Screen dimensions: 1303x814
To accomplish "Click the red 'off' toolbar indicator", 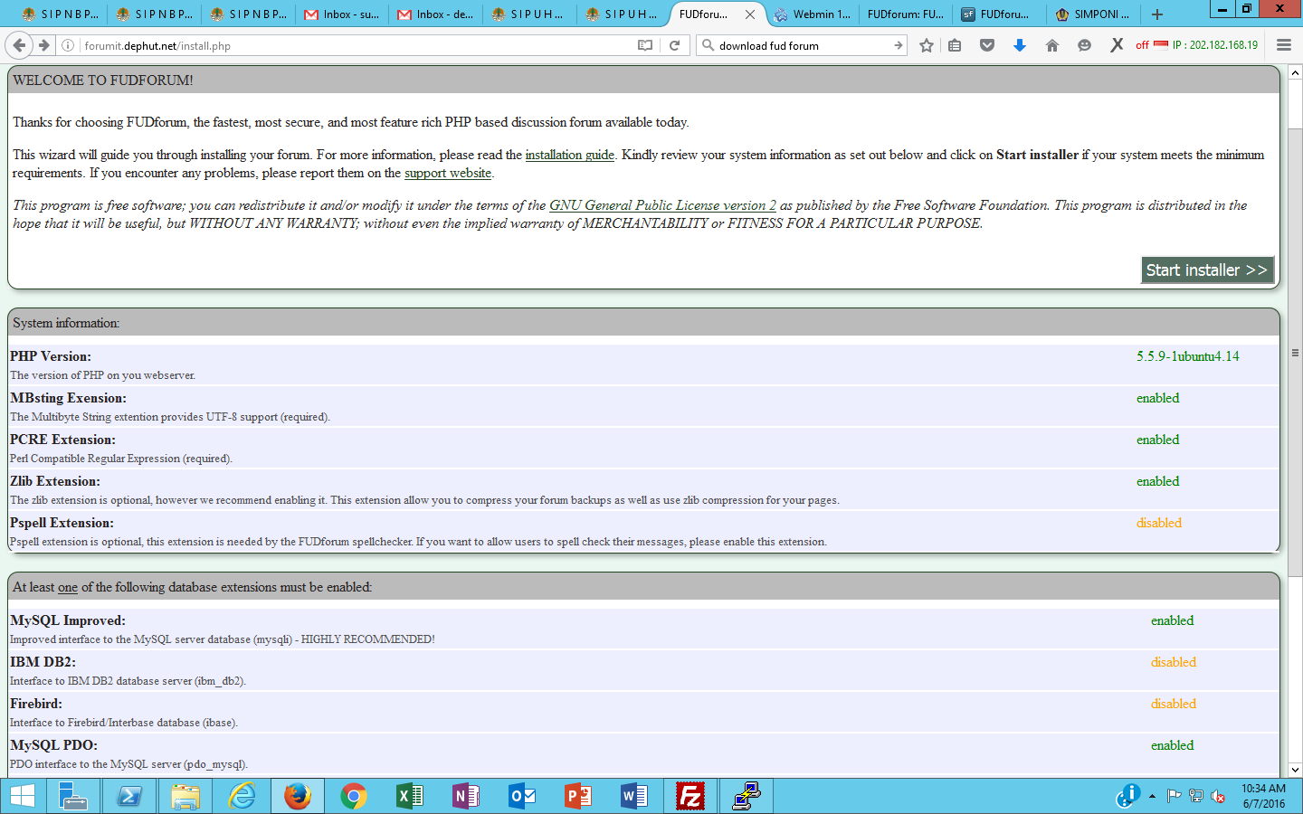I will click(x=1142, y=45).
